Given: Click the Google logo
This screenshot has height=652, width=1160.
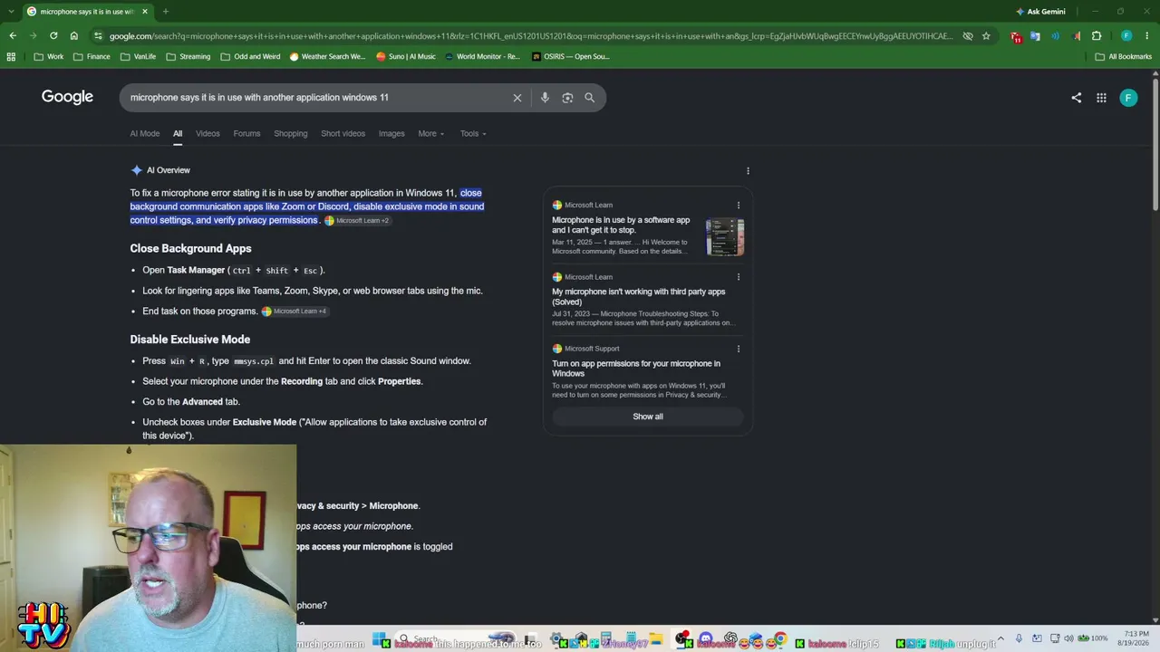Looking at the screenshot, I should [x=67, y=97].
